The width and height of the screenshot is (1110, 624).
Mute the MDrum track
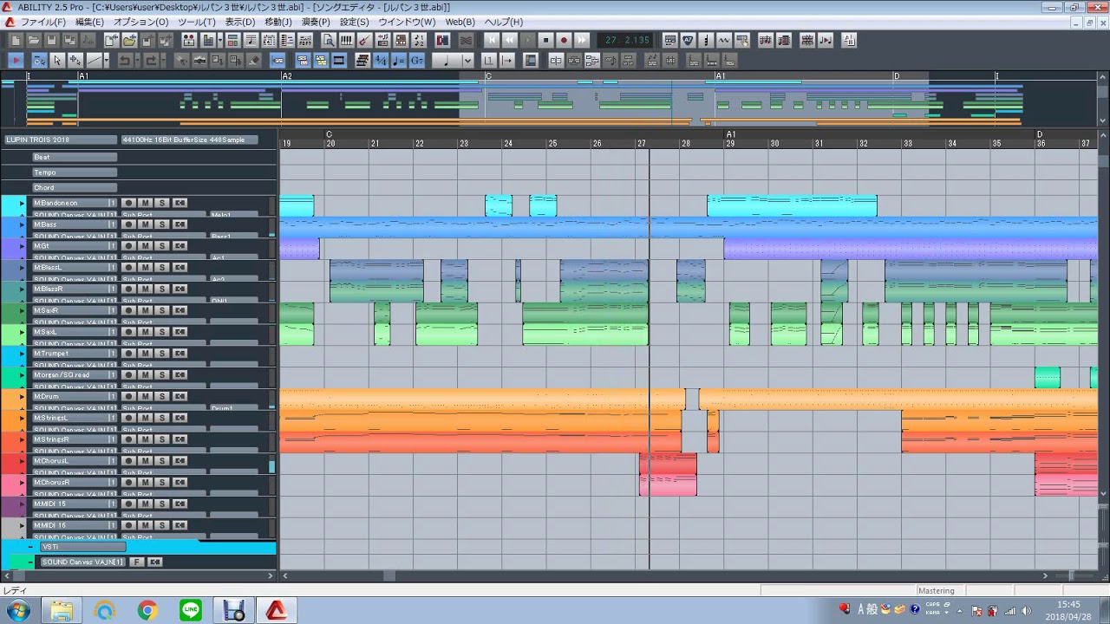point(145,396)
